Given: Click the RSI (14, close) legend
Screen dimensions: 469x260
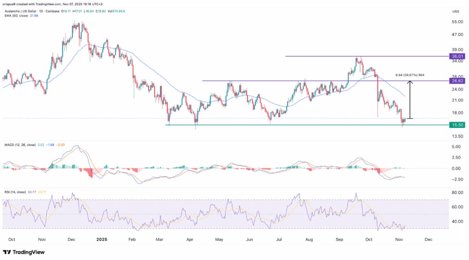Looking at the screenshot, I should point(15,192).
